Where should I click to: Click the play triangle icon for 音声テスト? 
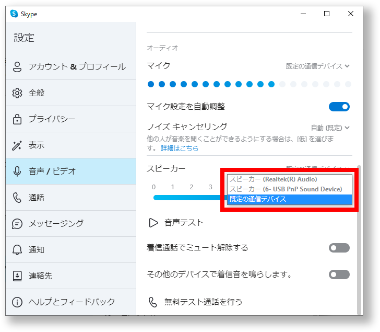coord(153,223)
